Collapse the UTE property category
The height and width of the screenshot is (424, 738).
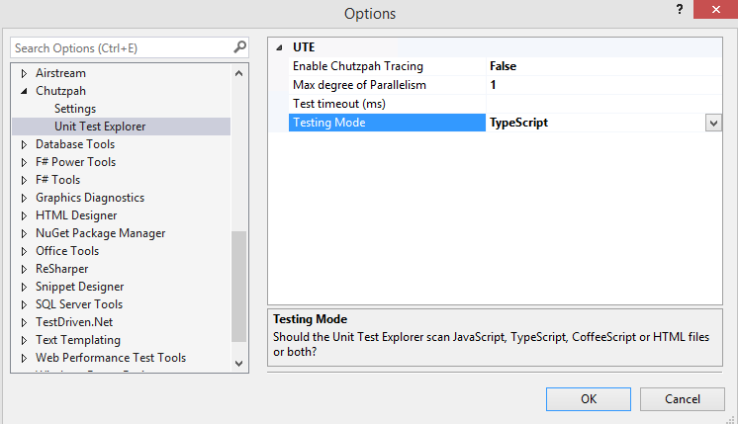pos(279,46)
